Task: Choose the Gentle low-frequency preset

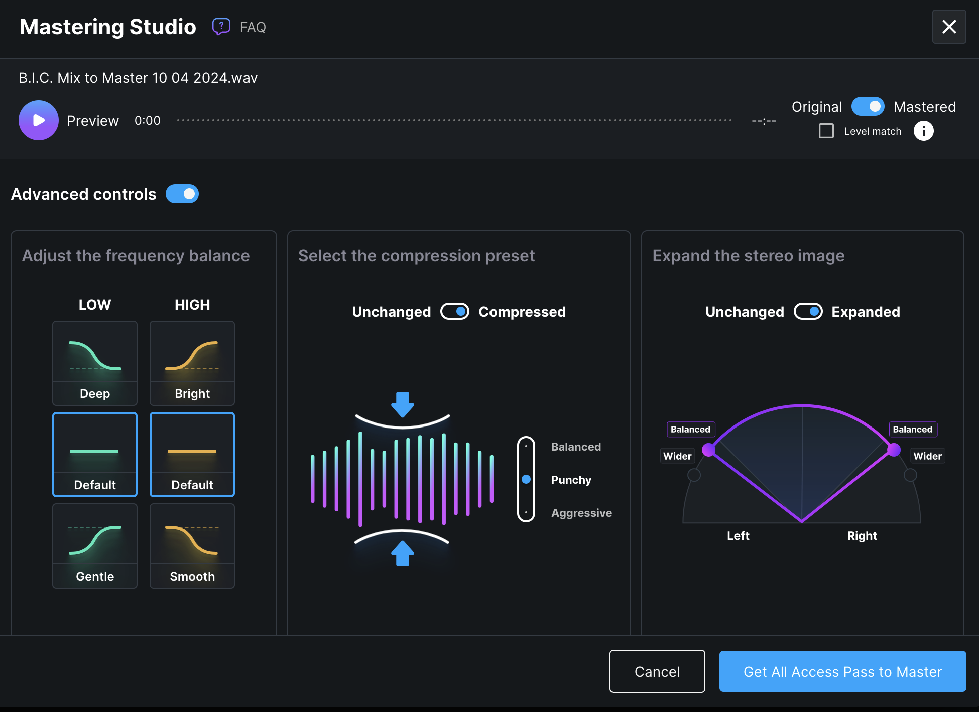Action: coord(95,545)
